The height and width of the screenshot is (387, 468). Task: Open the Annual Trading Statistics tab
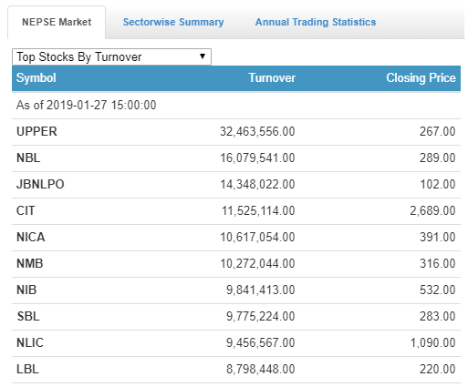316,22
